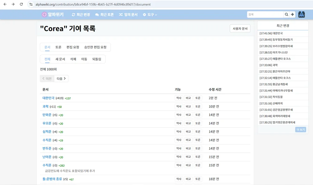Click the user profile icon at top right
313x185 pixels.
click(x=301, y=14)
